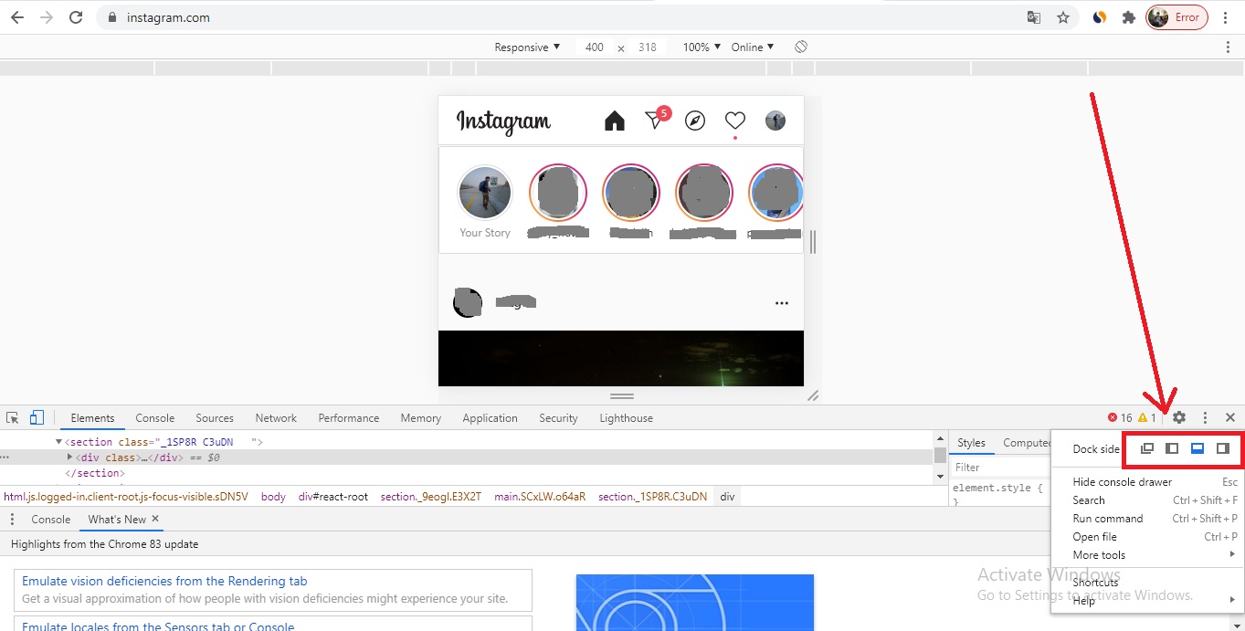
Task: Switch to the Performance tab
Action: (349, 417)
